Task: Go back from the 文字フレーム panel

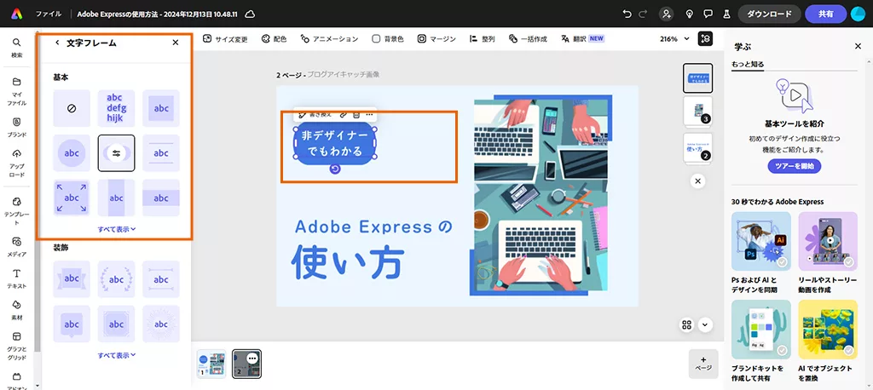Action: click(x=57, y=43)
